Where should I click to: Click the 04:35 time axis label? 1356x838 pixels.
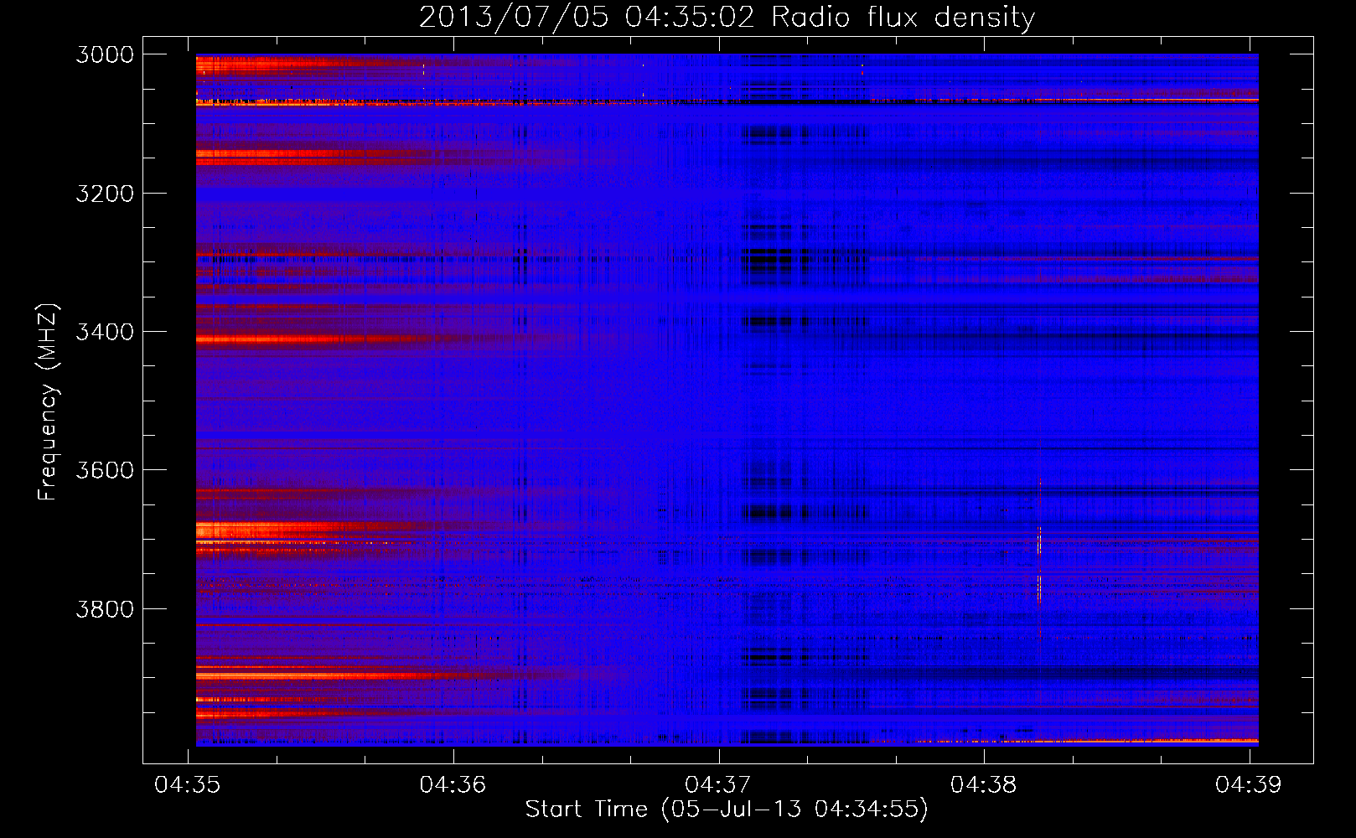tap(188, 784)
